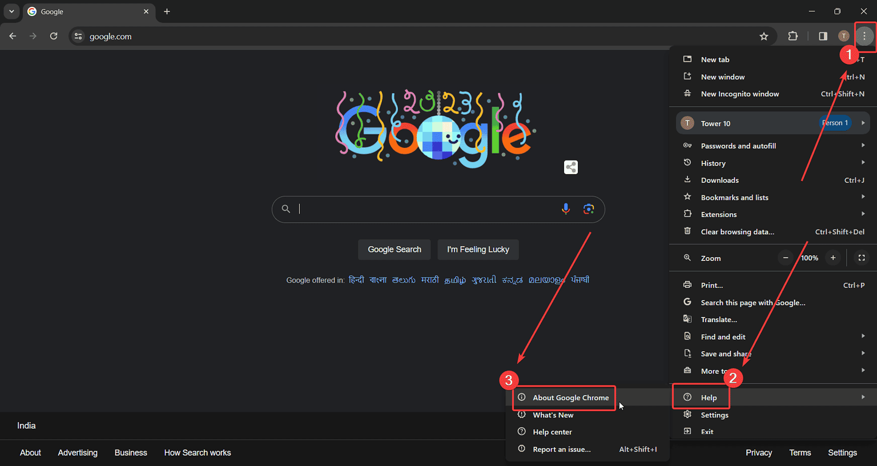Expand the History submenu
The width and height of the screenshot is (877, 466).
click(773, 163)
